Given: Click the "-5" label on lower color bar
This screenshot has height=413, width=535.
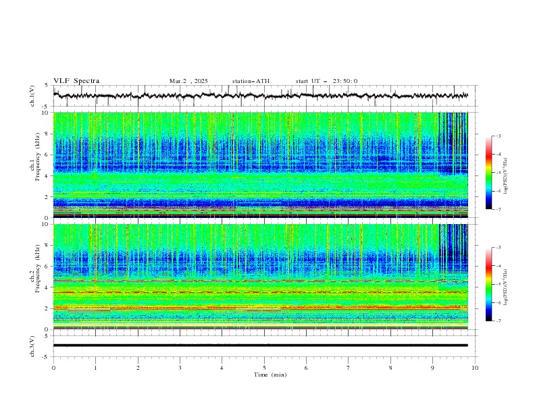Looking at the screenshot, I should (498, 284).
